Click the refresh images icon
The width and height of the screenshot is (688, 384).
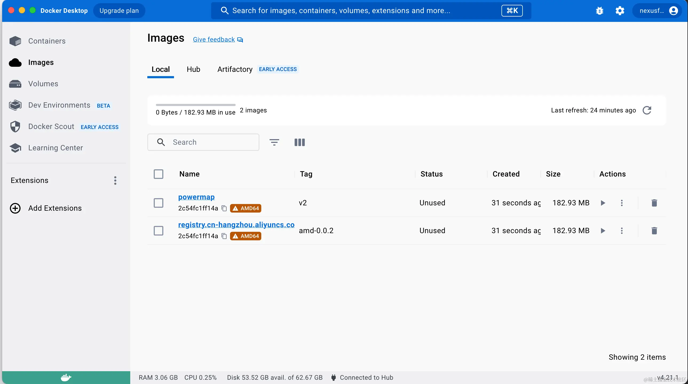[x=647, y=110]
